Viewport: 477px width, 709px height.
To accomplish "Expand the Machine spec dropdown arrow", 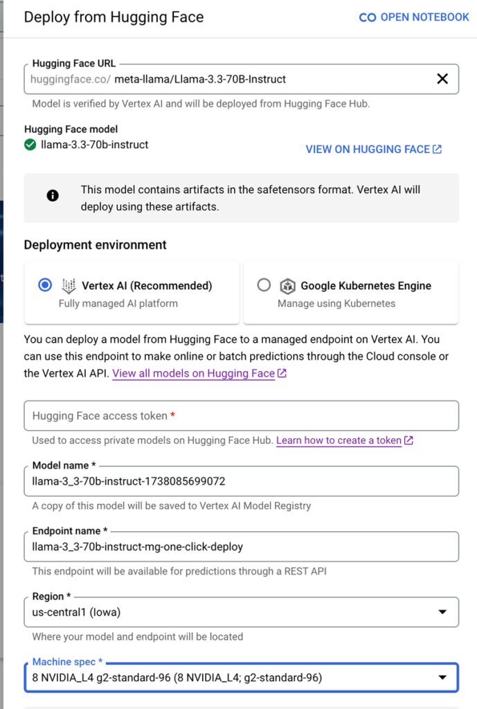I will [442, 677].
